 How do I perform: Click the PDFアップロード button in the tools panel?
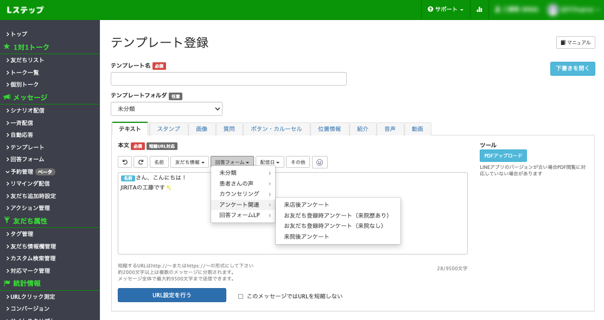(x=503, y=155)
